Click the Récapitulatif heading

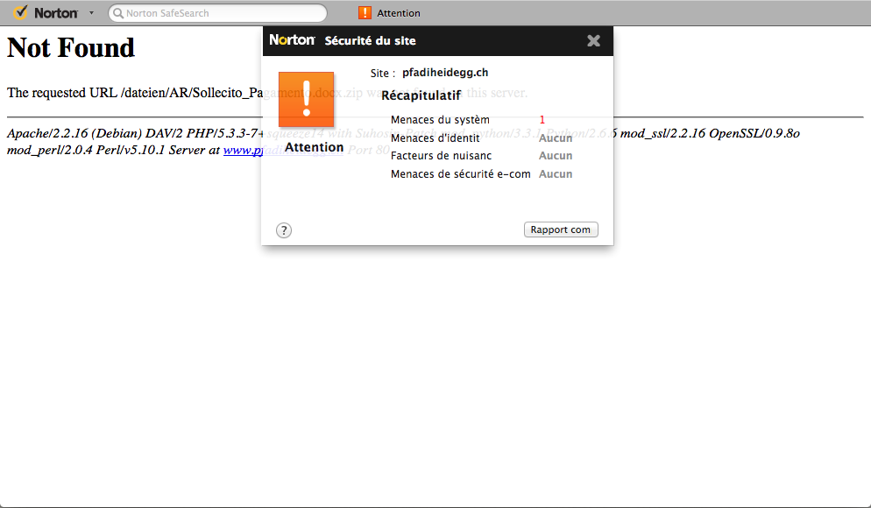(421, 95)
